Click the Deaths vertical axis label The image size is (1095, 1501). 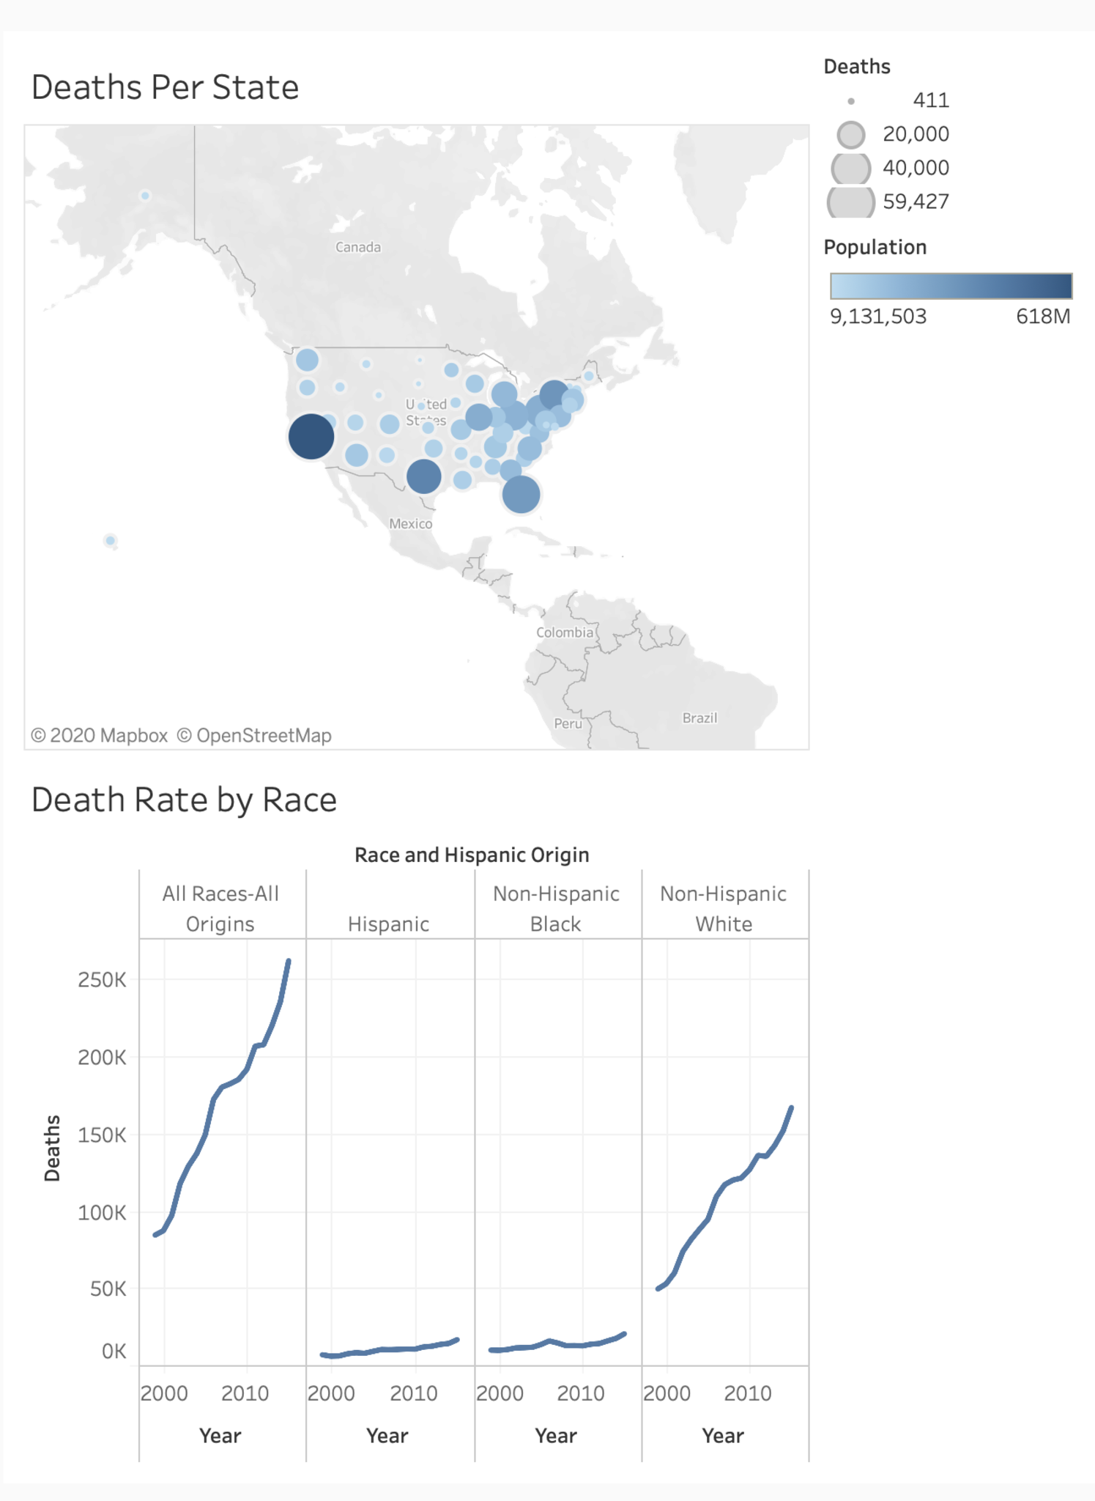coord(52,1148)
